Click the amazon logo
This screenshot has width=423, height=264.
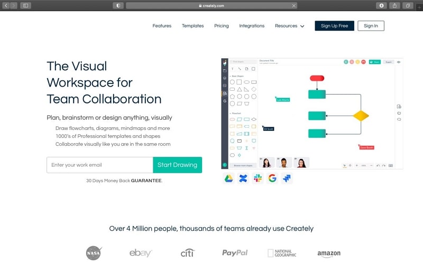pos(329,253)
